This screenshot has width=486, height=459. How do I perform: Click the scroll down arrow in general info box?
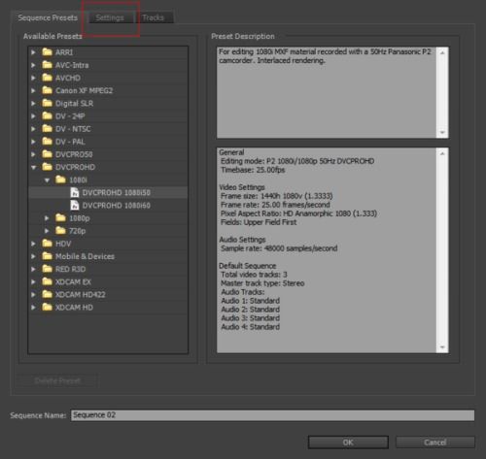click(442, 347)
